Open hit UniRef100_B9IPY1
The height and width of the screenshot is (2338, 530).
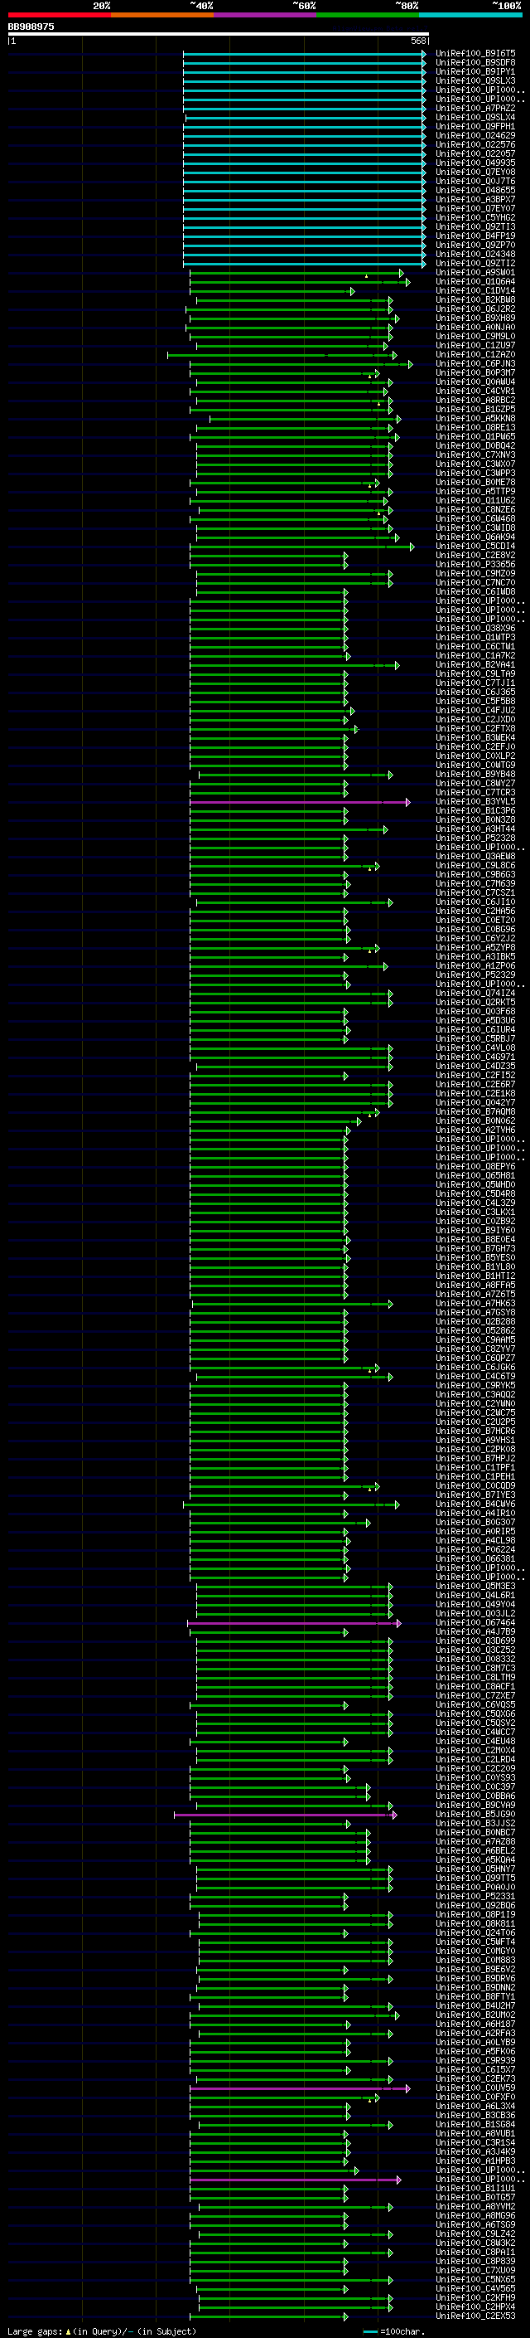pos(475,71)
